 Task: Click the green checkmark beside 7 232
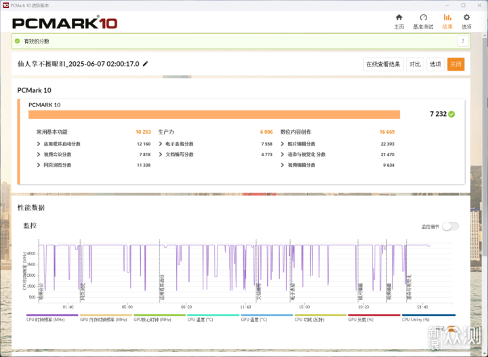451,114
